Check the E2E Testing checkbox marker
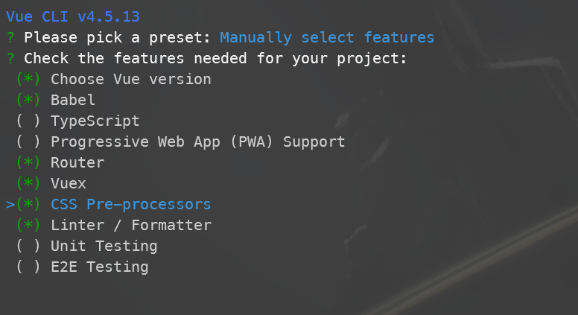Image resolution: width=578 pixels, height=315 pixels. point(28,267)
